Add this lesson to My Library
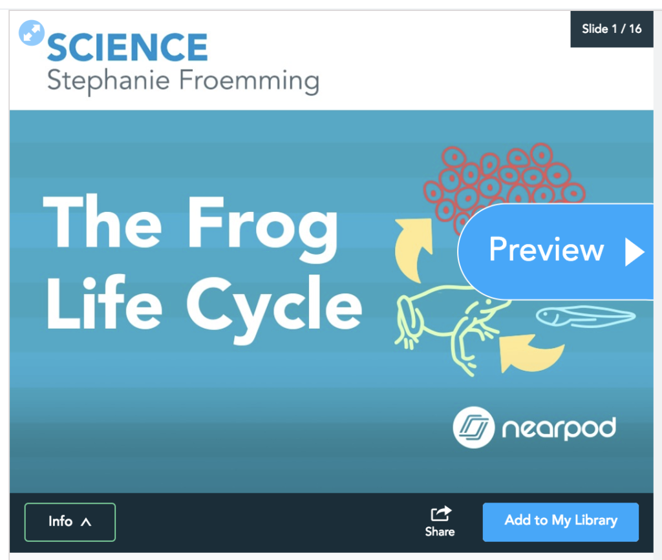Screen dimensions: 662x560 click(x=560, y=522)
